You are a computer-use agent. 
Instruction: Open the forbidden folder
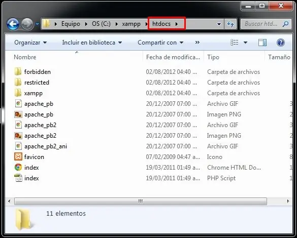[x=37, y=72]
